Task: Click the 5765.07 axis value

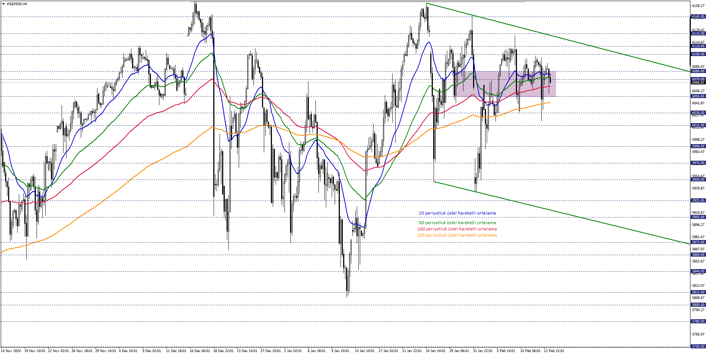Action: [x=698, y=334]
